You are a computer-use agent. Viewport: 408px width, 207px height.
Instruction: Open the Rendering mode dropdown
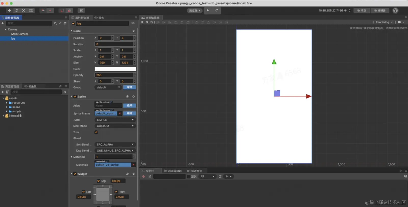[x=384, y=22]
